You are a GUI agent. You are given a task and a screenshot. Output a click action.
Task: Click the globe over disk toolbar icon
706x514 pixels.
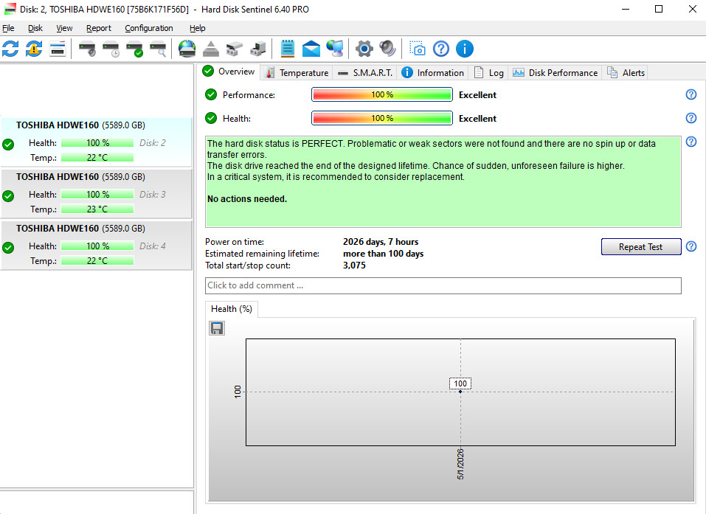pyautogui.click(x=187, y=49)
